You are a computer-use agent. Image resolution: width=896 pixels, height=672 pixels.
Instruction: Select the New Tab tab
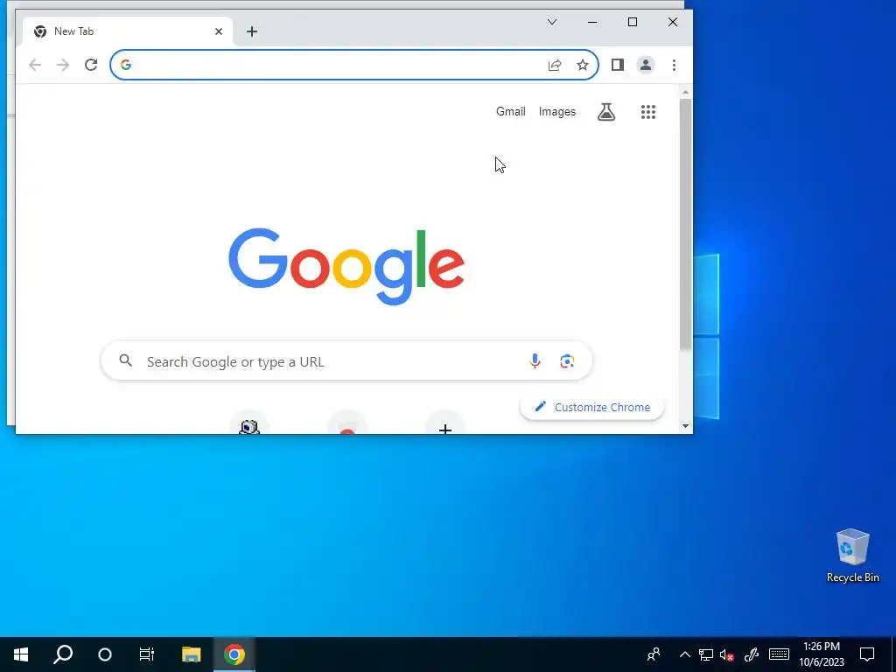coord(128,31)
